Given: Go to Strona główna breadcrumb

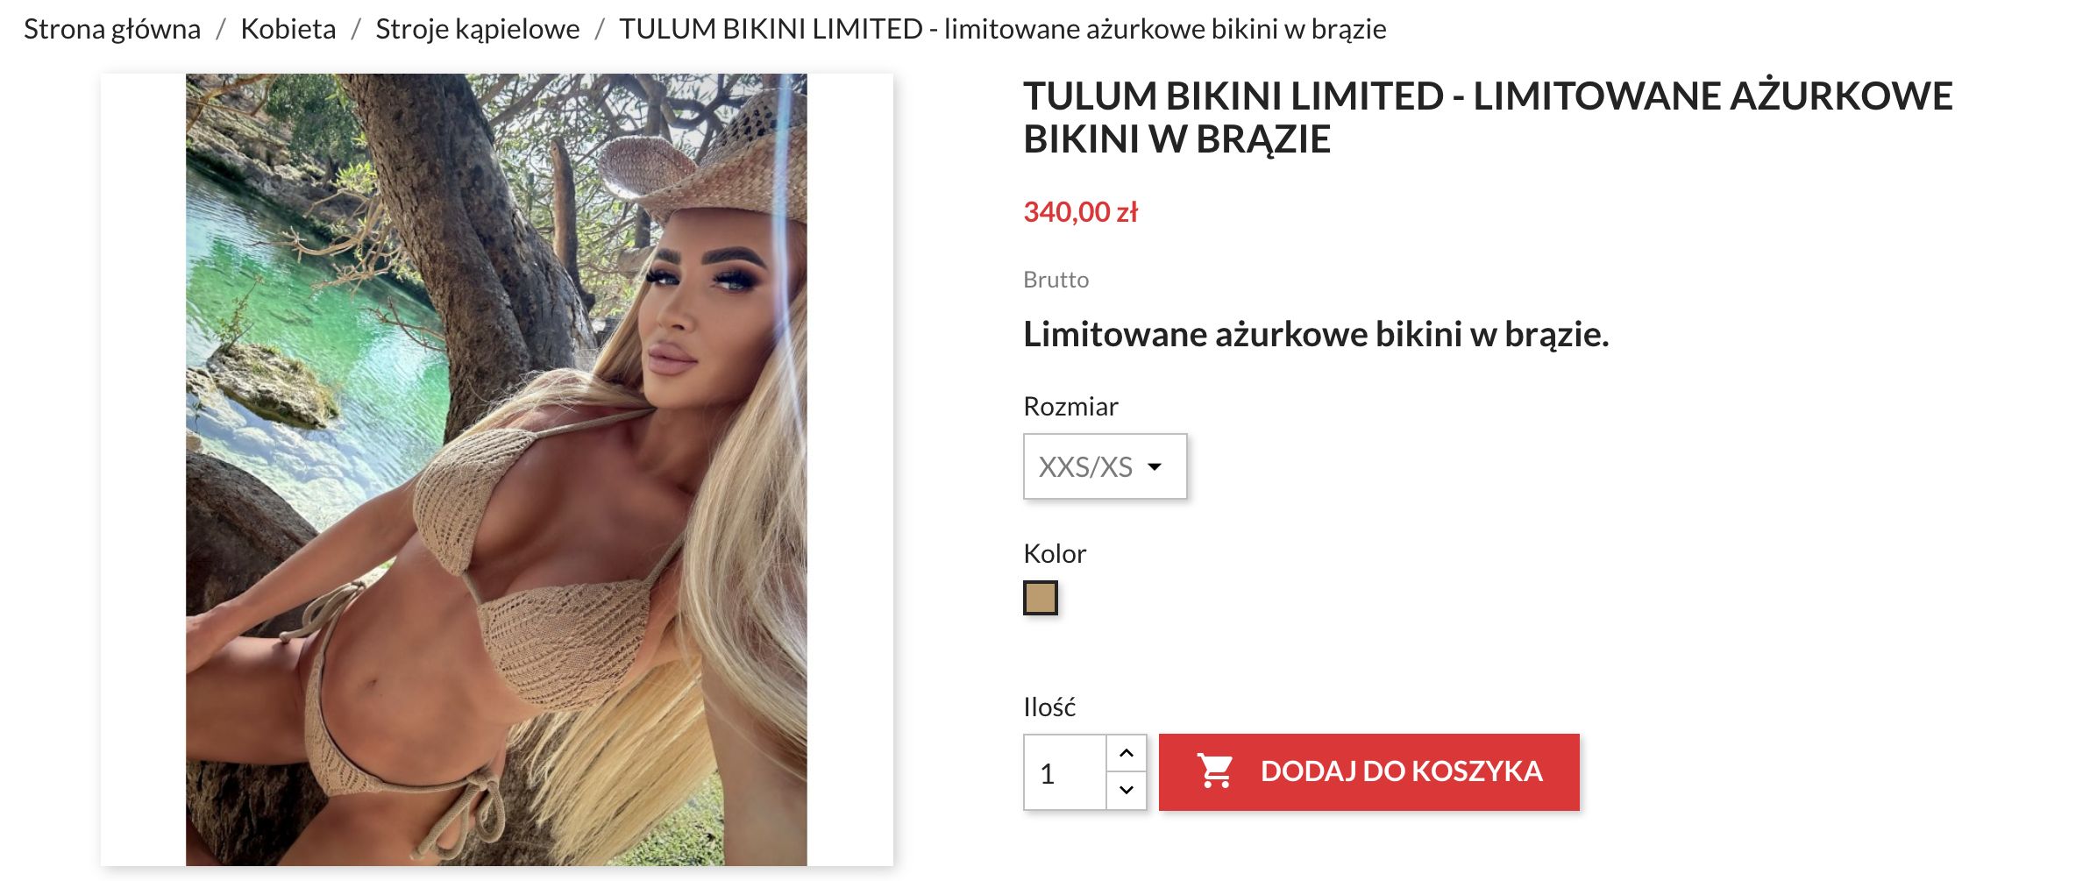Looking at the screenshot, I should 112,29.
